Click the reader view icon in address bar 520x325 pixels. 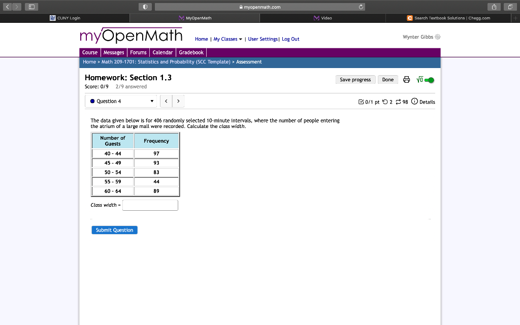coord(145,7)
